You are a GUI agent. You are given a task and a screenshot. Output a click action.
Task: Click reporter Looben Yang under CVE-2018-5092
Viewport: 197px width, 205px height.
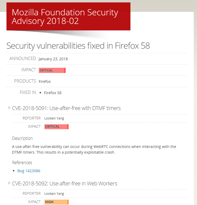tap(54, 194)
